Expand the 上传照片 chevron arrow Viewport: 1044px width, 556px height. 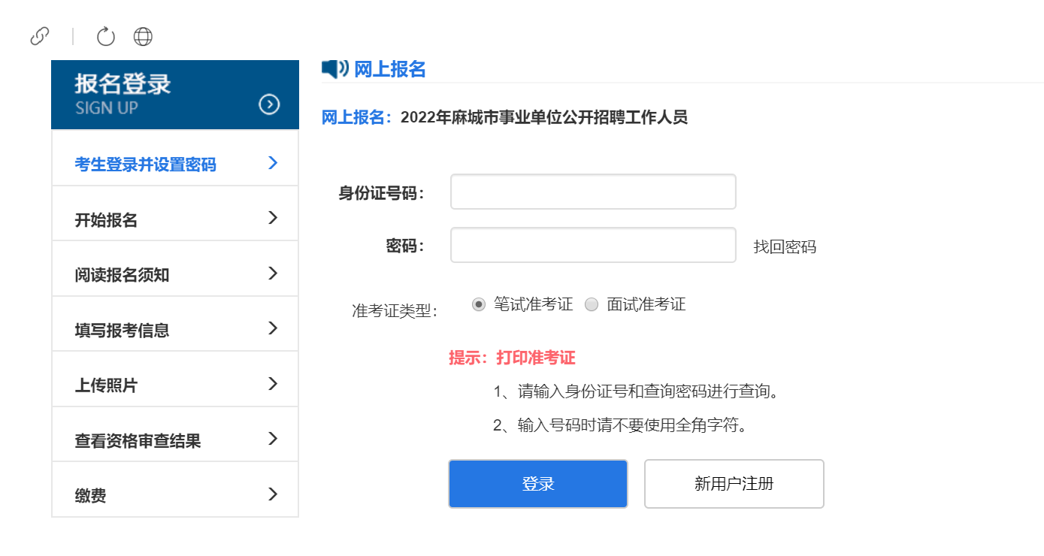[273, 384]
